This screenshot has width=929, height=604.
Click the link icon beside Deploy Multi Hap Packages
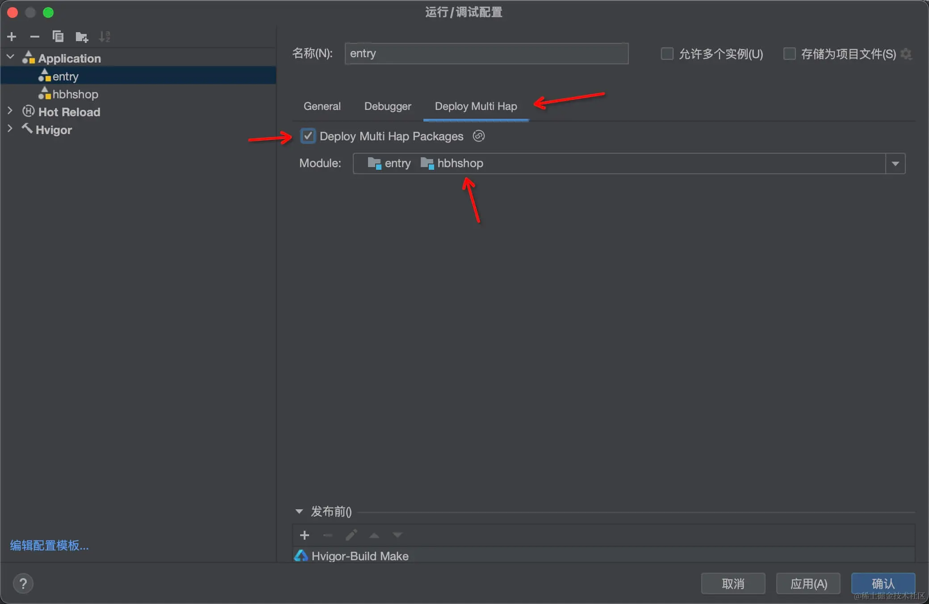(x=479, y=136)
